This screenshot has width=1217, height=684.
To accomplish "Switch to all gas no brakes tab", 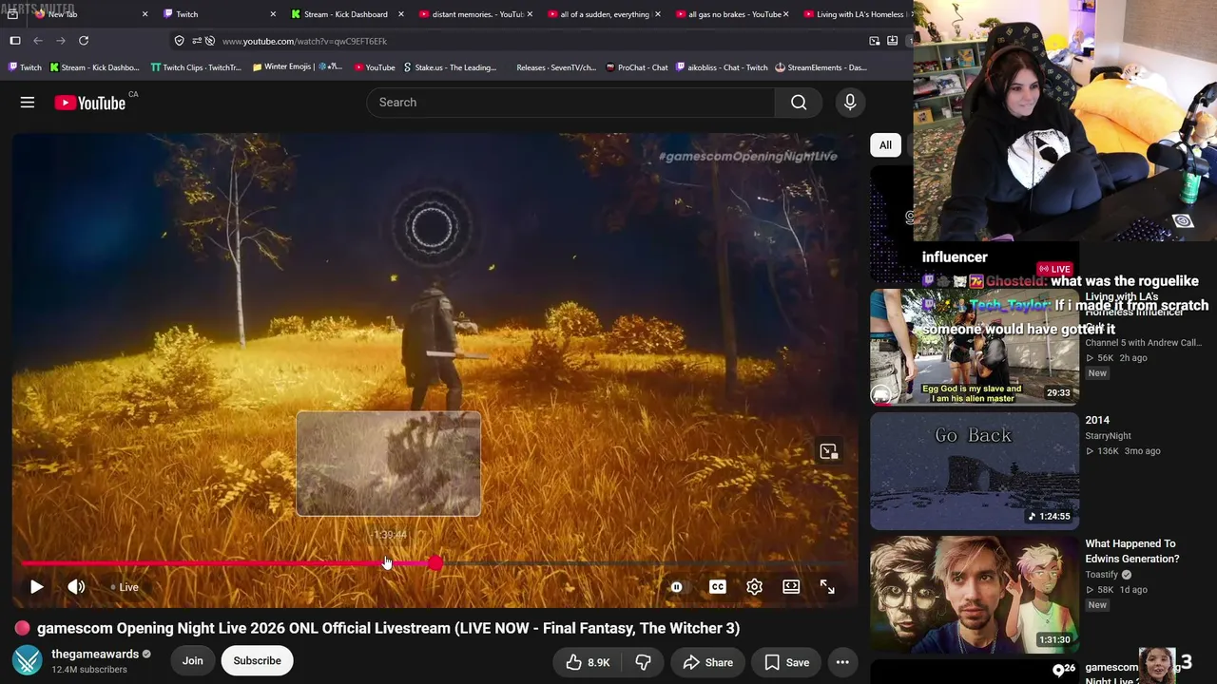I will [x=732, y=14].
